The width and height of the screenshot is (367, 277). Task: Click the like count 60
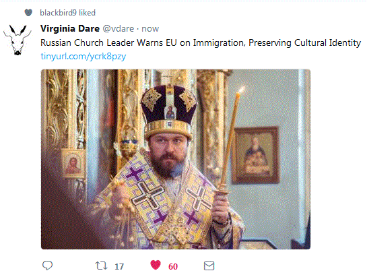(173, 266)
